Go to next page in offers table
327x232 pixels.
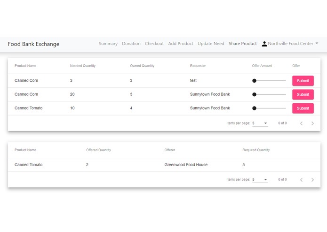click(x=312, y=180)
